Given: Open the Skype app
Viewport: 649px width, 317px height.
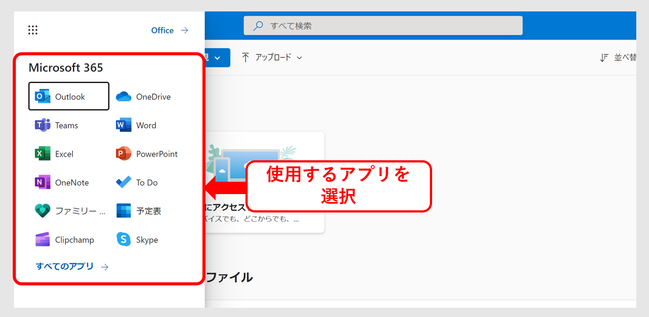Looking at the screenshot, I should (x=137, y=240).
